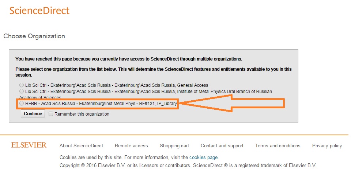This screenshot has height=194, width=351.
Task: Click the 'Remember this organization' label text
Action: coord(82,114)
